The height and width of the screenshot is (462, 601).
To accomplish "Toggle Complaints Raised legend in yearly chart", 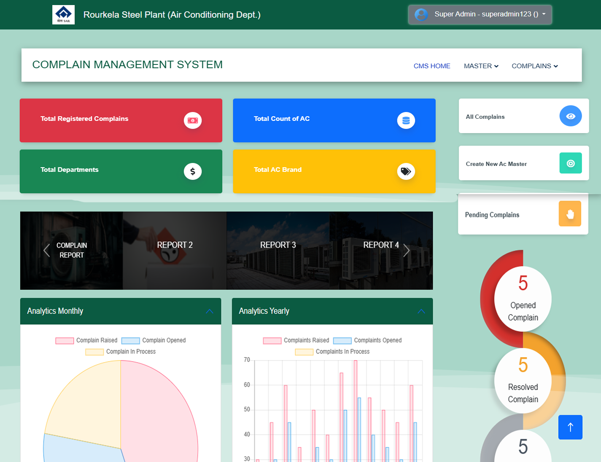I will point(296,340).
